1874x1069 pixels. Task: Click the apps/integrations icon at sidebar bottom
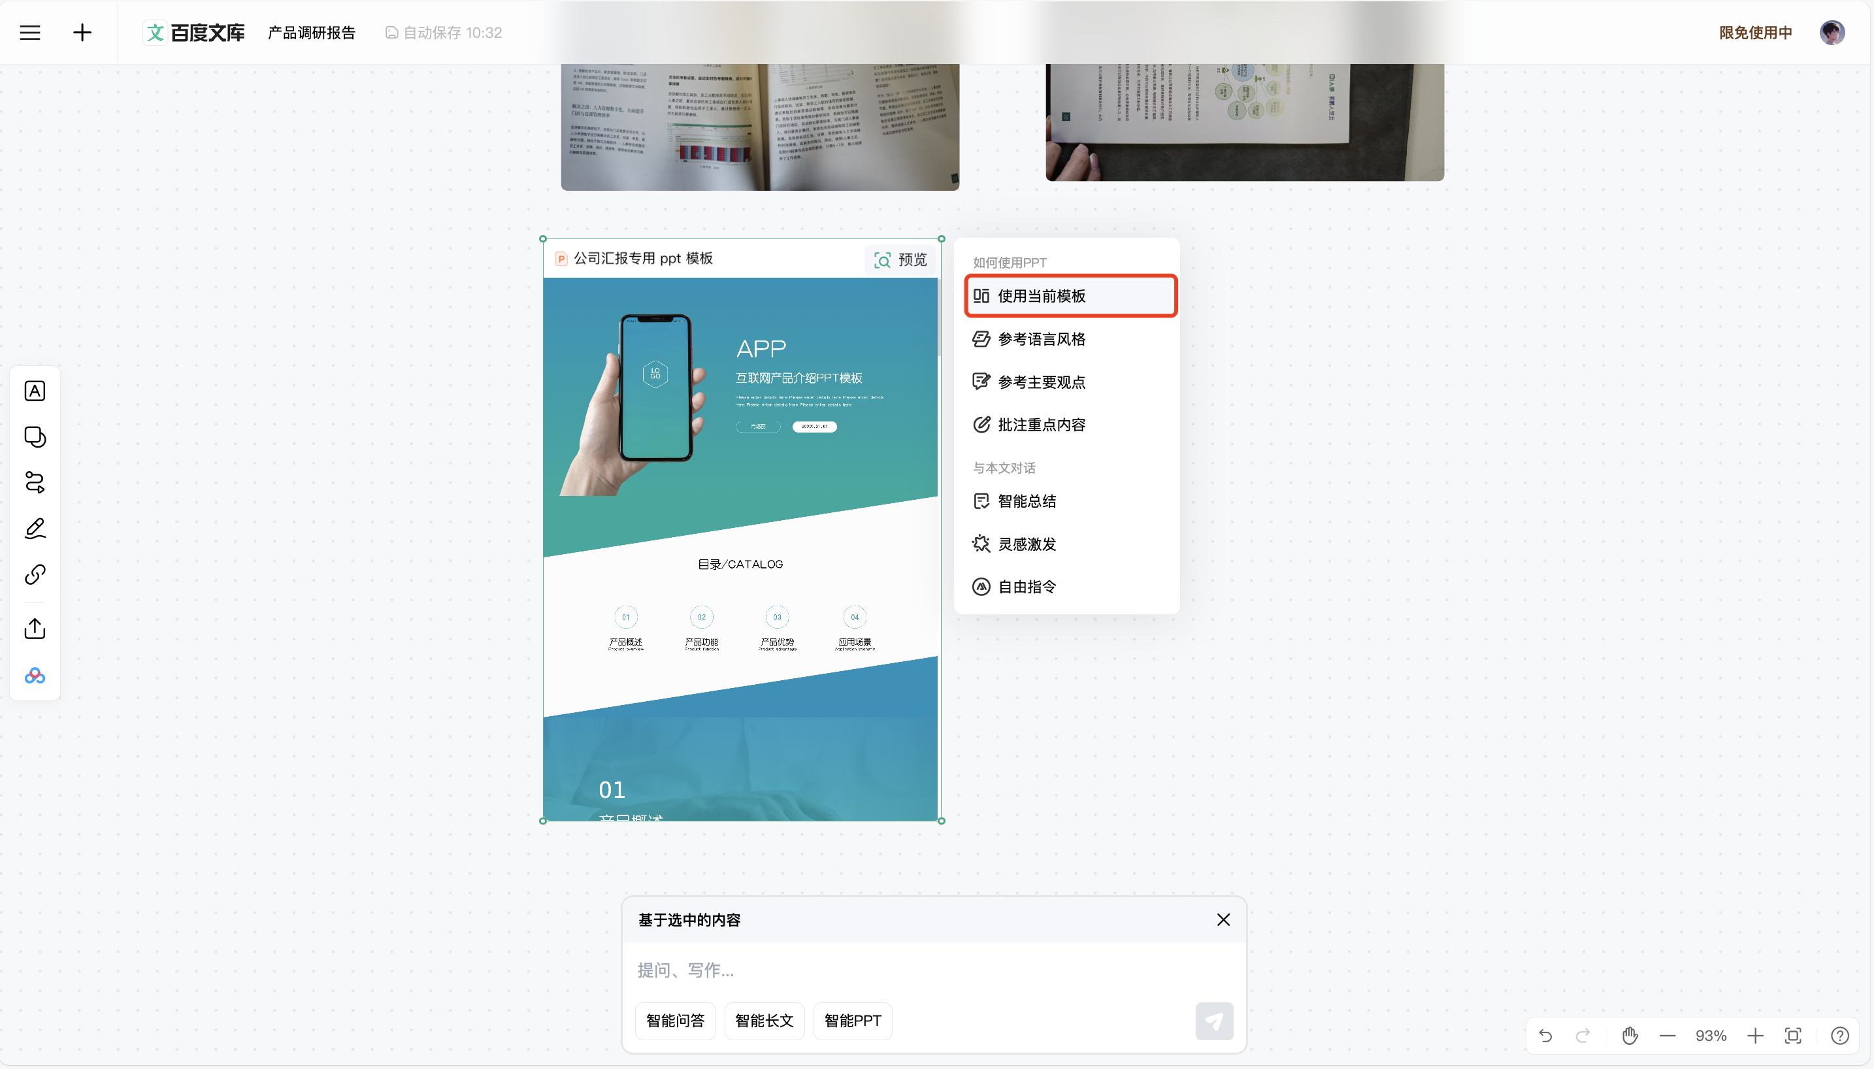click(35, 674)
